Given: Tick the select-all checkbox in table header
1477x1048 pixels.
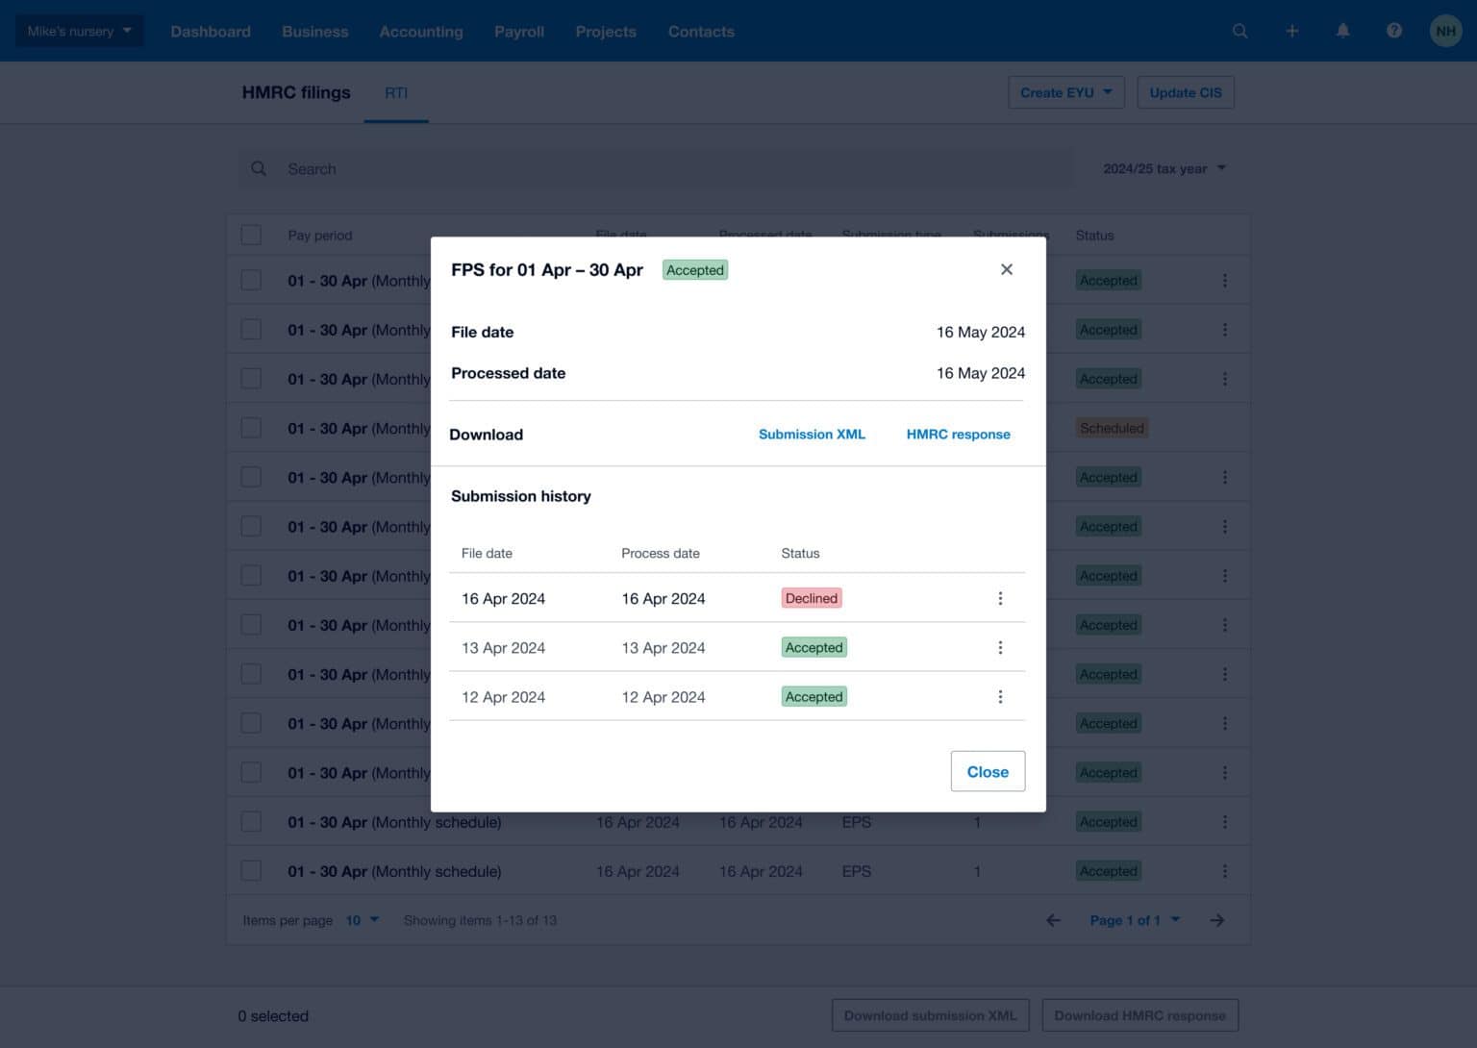Looking at the screenshot, I should pos(251,234).
